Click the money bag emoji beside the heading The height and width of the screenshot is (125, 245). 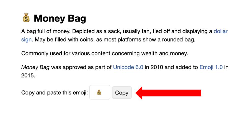[x=26, y=18]
